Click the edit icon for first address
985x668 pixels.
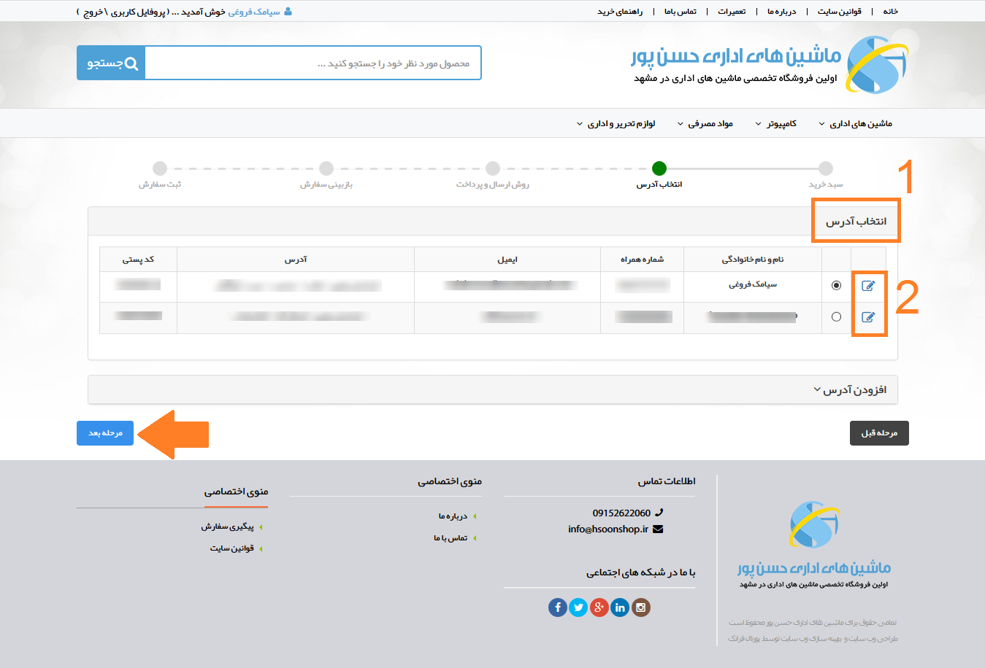click(x=868, y=286)
